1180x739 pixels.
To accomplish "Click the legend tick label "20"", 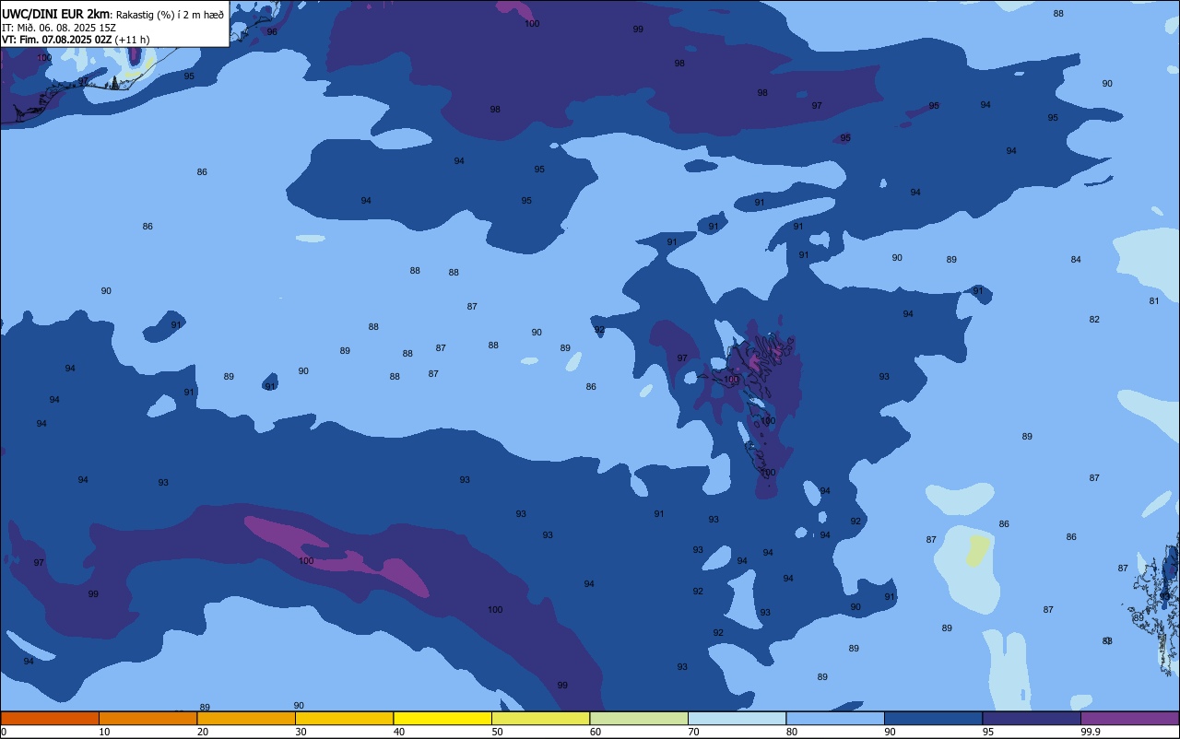I will click(x=203, y=732).
